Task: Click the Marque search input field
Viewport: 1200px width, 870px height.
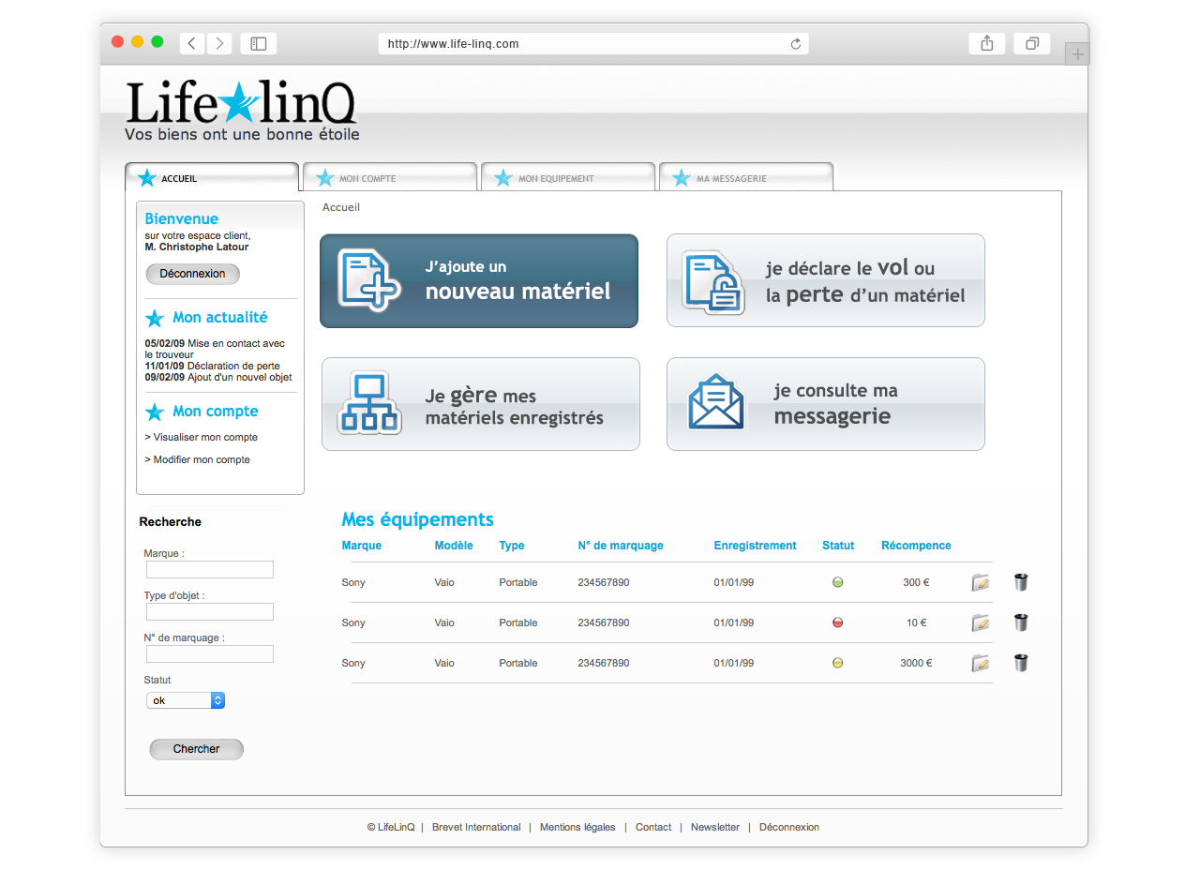Action: (210, 569)
